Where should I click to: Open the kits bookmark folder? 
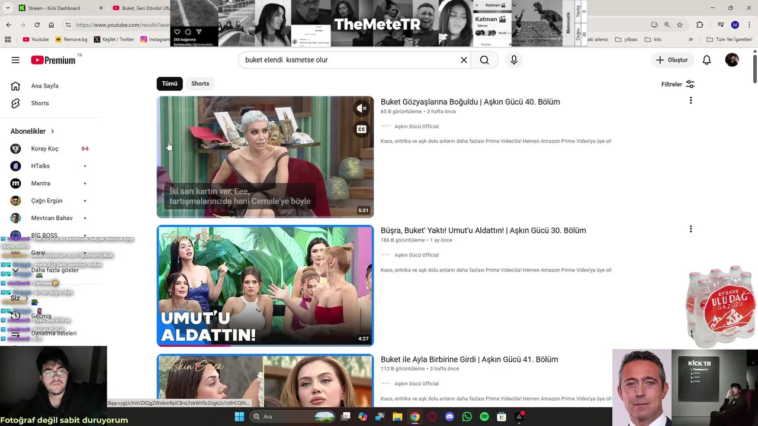point(653,40)
